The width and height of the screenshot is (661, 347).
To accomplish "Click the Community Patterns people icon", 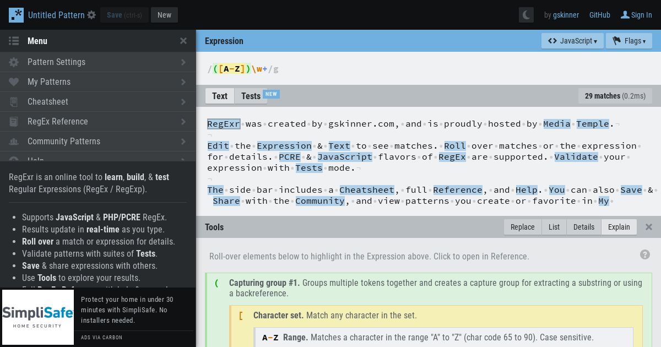I will click(14, 142).
